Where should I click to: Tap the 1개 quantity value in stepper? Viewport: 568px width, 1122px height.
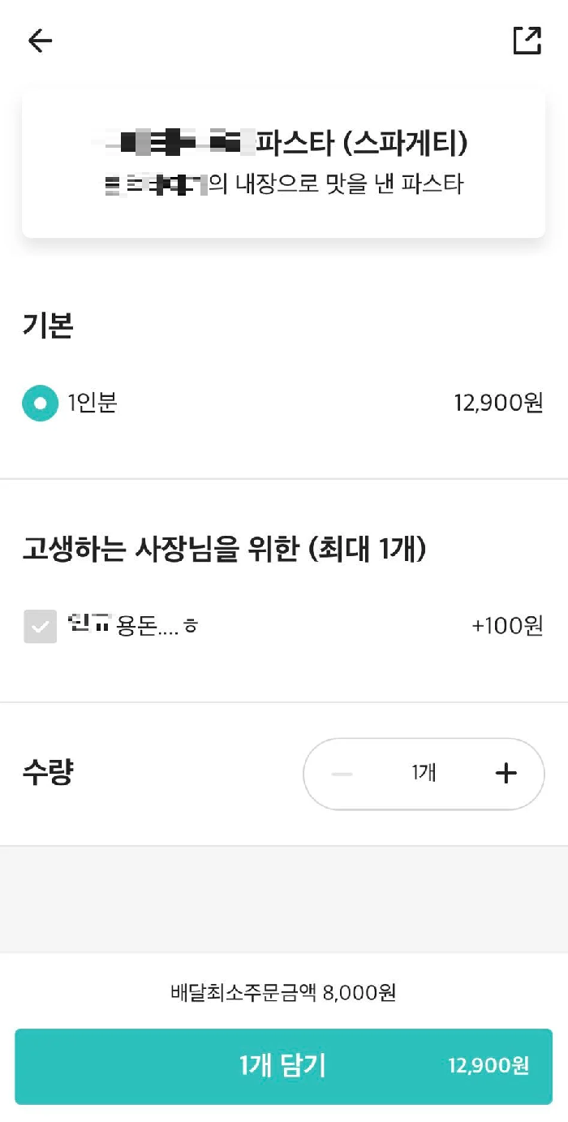pyautogui.click(x=424, y=774)
